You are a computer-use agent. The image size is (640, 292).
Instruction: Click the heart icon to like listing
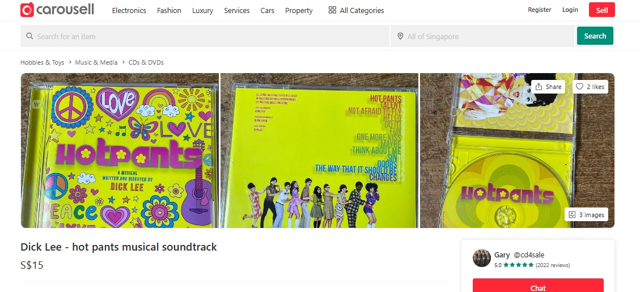point(579,87)
